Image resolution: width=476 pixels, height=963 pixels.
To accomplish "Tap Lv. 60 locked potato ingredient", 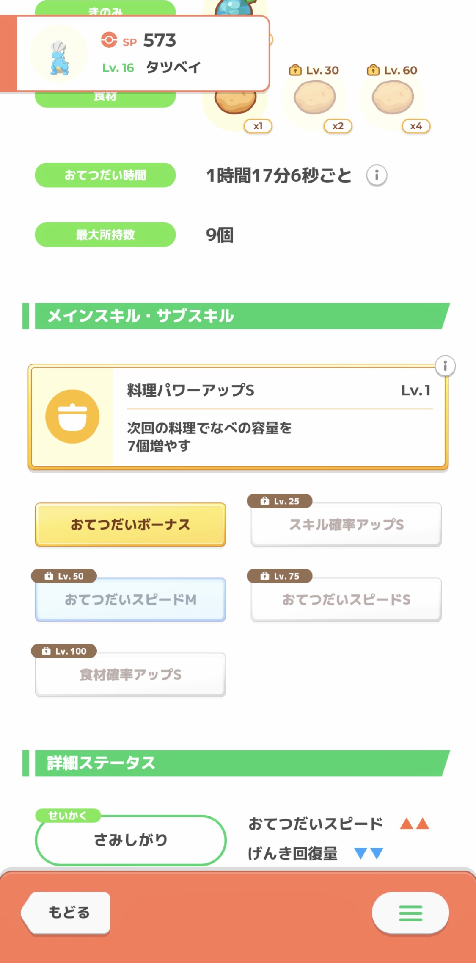I will pos(393,98).
